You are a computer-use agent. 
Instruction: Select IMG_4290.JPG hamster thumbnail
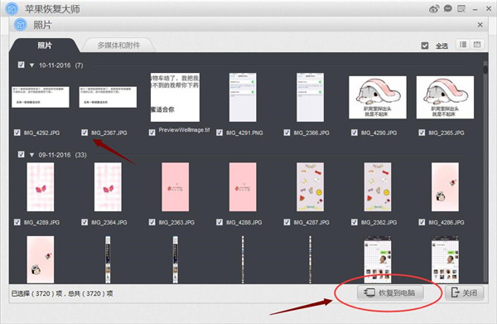click(378, 97)
